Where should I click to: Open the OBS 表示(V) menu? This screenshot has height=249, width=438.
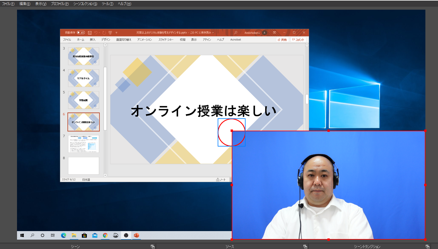point(41,4)
